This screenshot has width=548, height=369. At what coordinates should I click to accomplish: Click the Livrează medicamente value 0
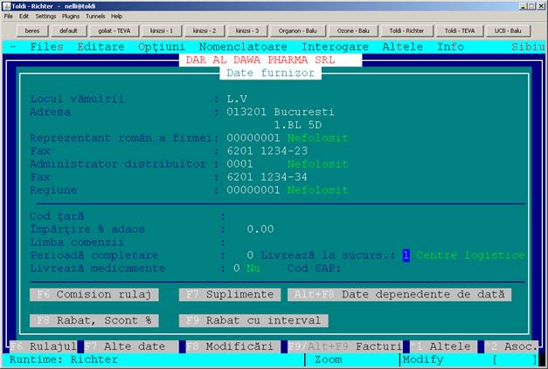coord(237,268)
